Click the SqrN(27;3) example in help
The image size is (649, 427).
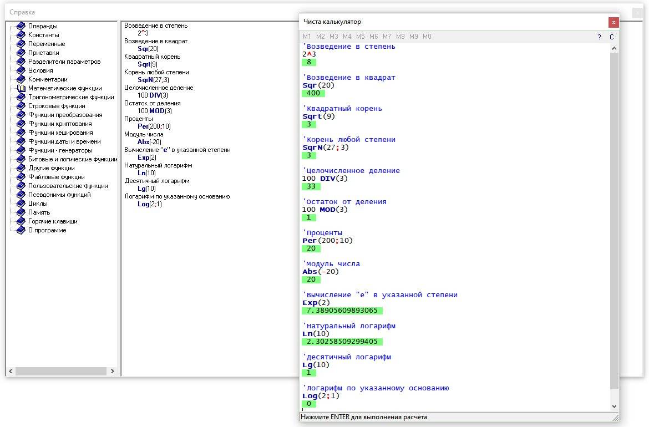153,80
